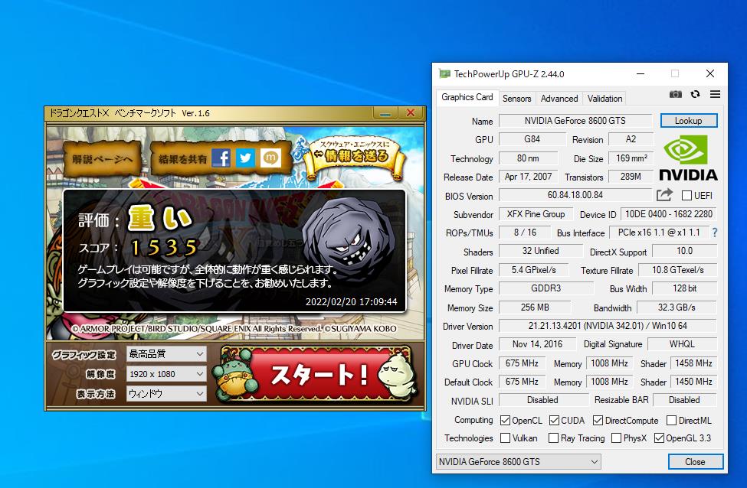Share result via the mixi icon
Screen dimensions: 747x488
tap(270, 158)
